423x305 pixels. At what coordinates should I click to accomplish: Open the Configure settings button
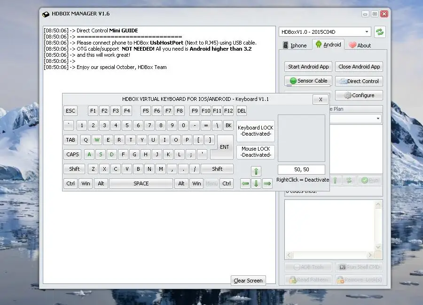pyautogui.click(x=359, y=95)
